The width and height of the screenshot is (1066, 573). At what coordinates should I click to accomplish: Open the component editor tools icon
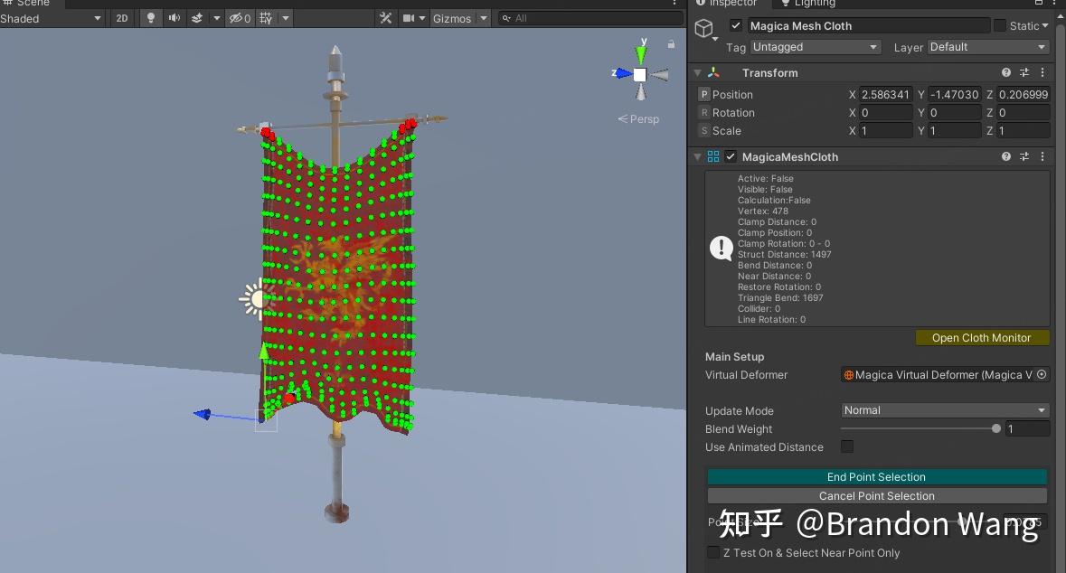tap(385, 18)
